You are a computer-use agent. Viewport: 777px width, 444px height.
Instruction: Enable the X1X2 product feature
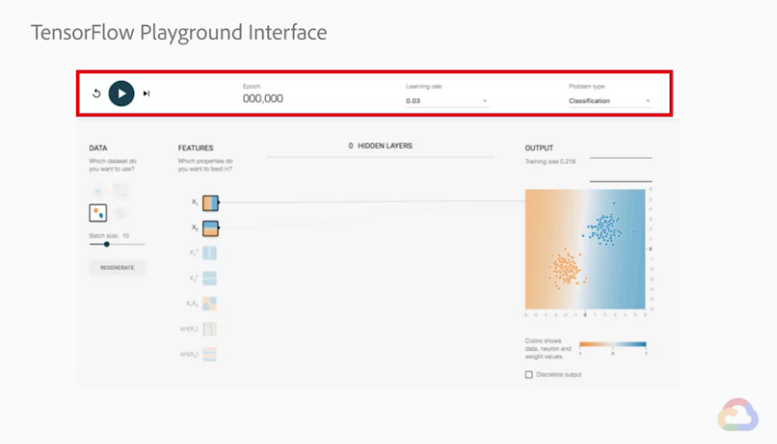pos(210,304)
